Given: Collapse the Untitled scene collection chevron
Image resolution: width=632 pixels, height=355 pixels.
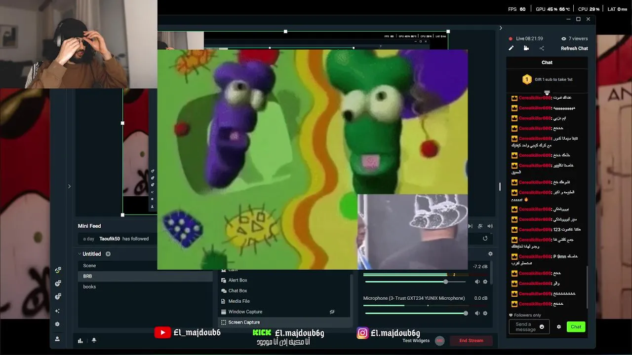Looking at the screenshot, I should coord(79,254).
